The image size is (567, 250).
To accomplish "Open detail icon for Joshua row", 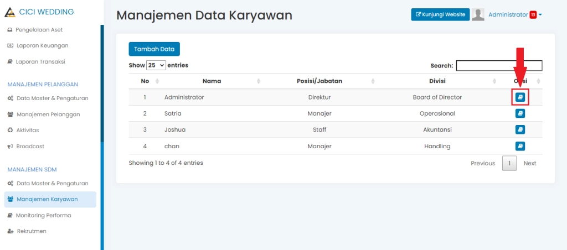I will point(520,129).
